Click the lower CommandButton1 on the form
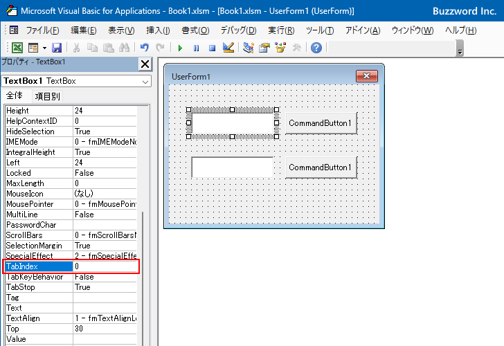 coord(321,167)
